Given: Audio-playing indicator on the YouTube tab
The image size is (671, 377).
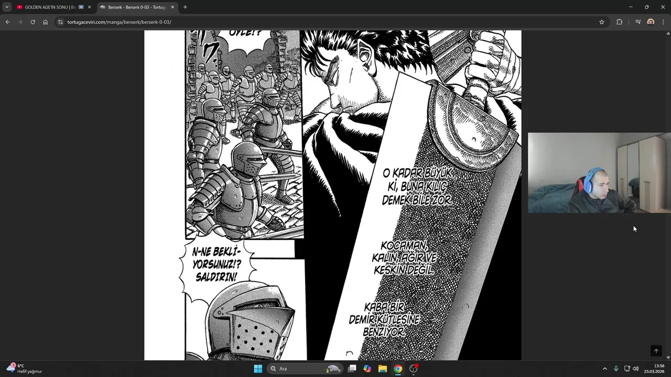Looking at the screenshot, I should coord(81,7).
